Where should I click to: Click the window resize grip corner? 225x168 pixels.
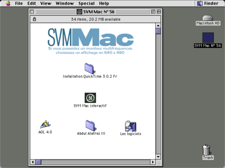pos(158,162)
